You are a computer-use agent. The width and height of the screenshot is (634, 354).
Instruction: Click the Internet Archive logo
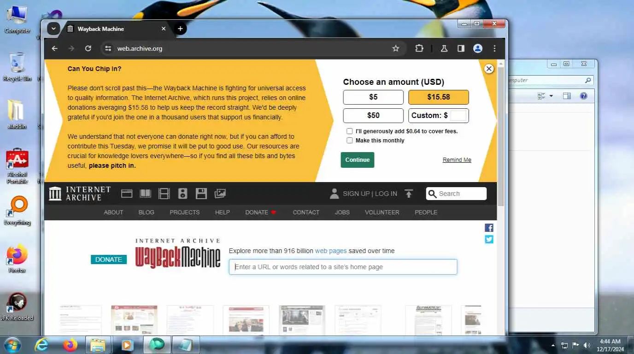[80, 194]
